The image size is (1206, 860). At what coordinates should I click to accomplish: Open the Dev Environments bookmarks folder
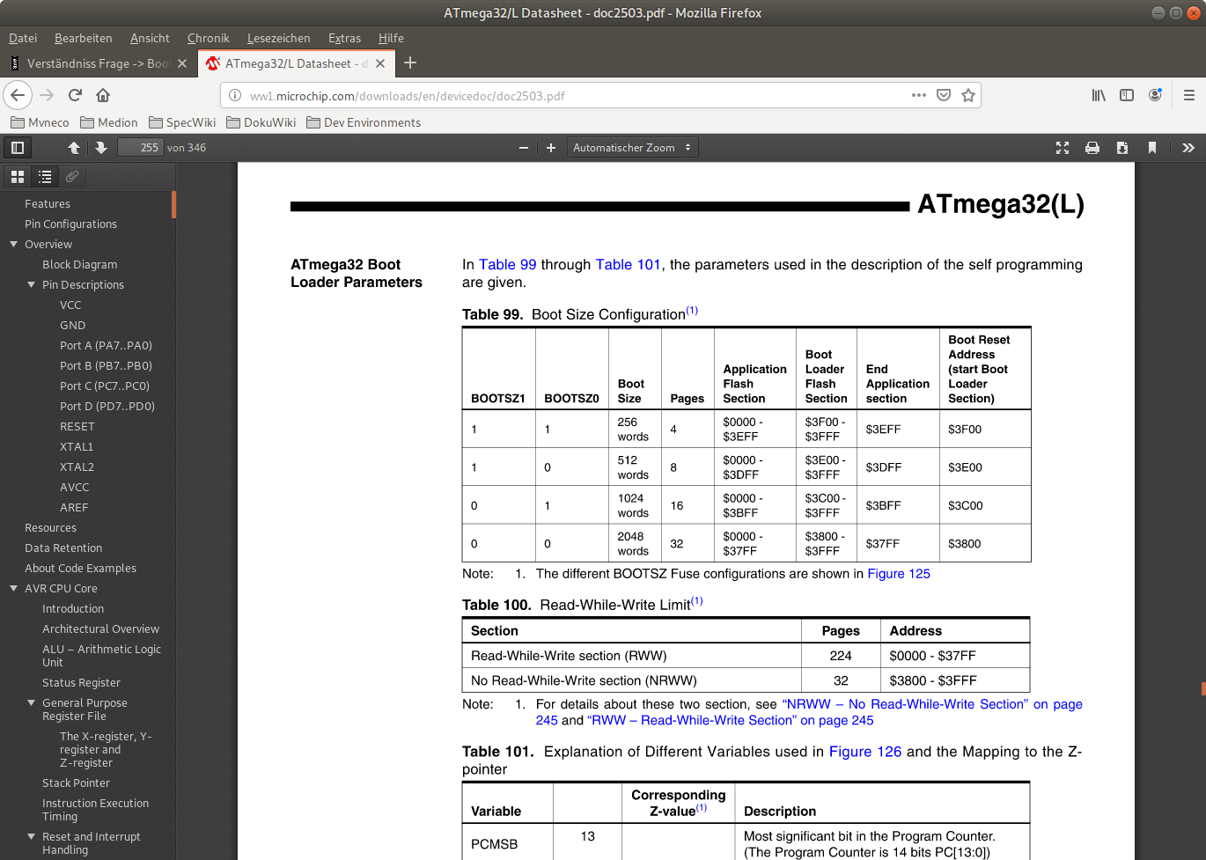364,122
